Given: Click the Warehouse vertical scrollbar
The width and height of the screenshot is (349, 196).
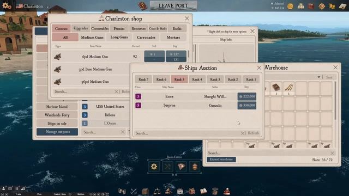Looking at the screenshot, I should coord(335,100).
